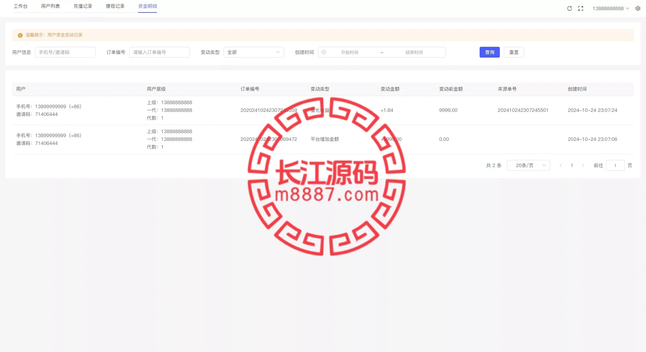The width and height of the screenshot is (646, 352).
Task: Click the 用户 column header
Action: (21, 89)
